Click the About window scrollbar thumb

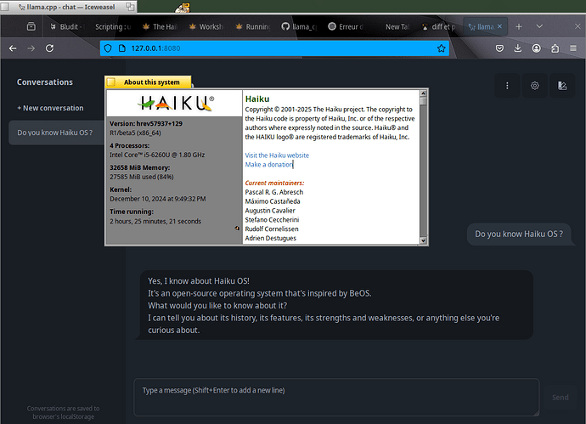[x=424, y=101]
